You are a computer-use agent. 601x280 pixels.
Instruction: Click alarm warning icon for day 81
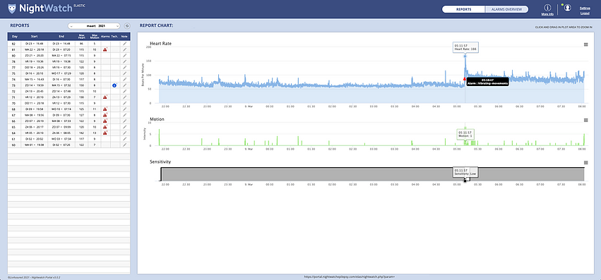click(105, 50)
